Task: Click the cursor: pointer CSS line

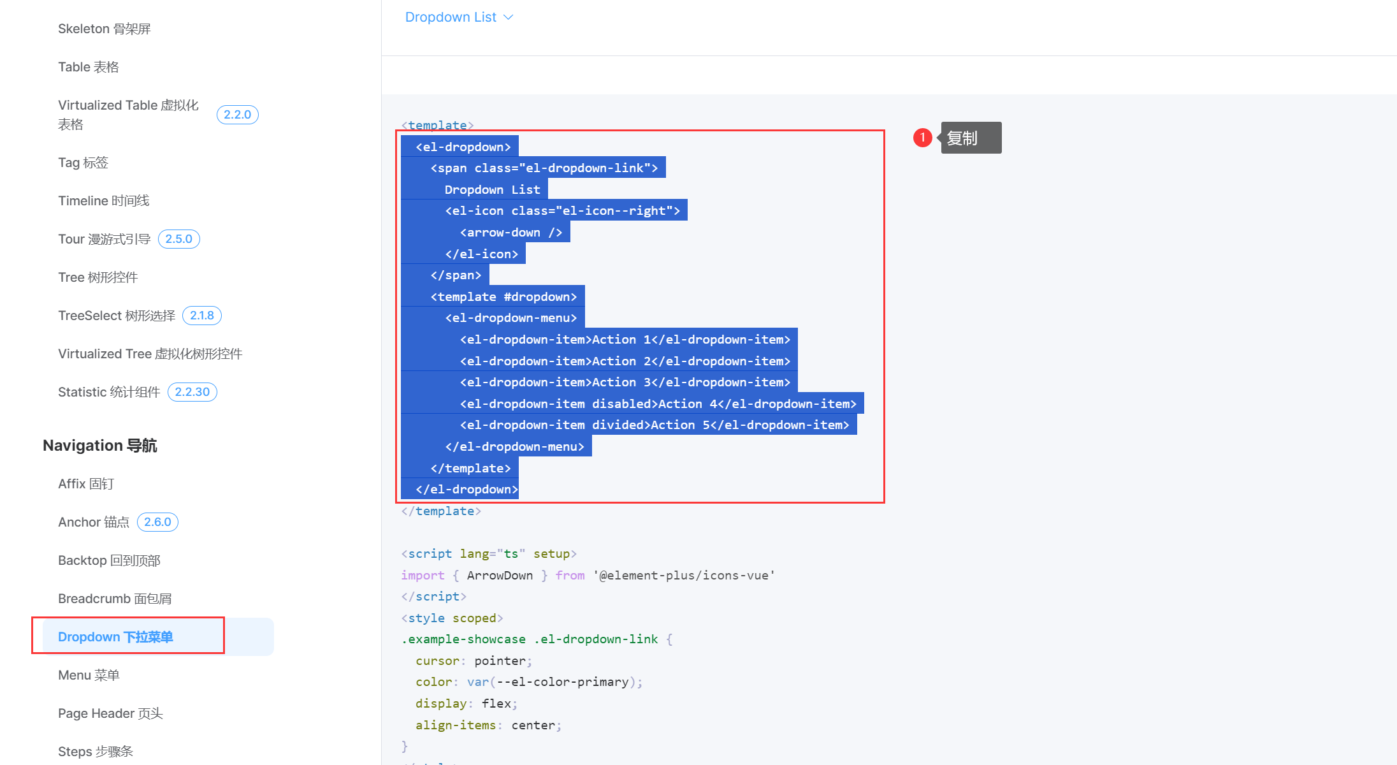Action: tap(474, 660)
